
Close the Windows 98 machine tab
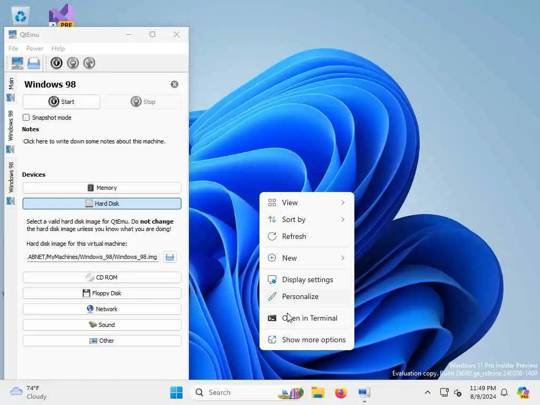click(x=175, y=84)
